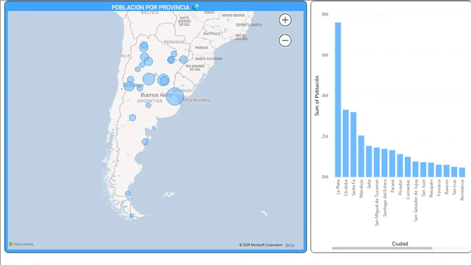Open the Terms link on the map
This screenshot has height=265, width=471.
(289, 245)
